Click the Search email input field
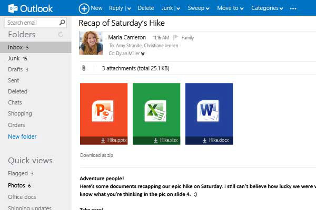Image resolution: width=316 pixels, height=210 pixels. [x=32, y=23]
